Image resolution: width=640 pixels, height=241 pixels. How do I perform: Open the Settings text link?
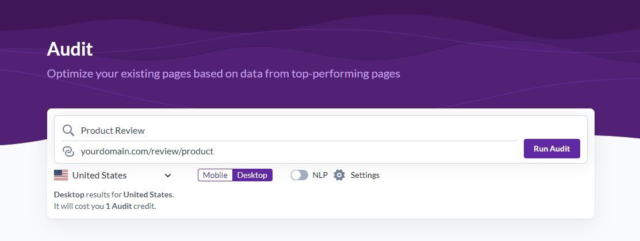365,175
